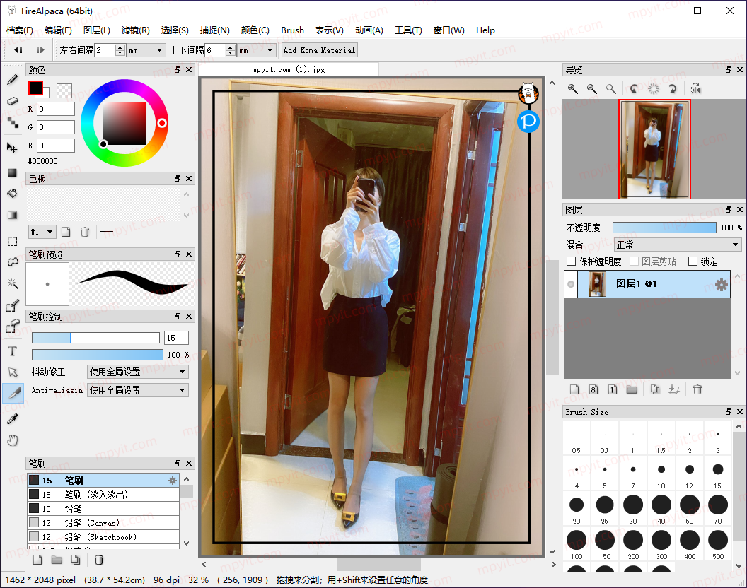Select the Lasso selection tool

13,262
